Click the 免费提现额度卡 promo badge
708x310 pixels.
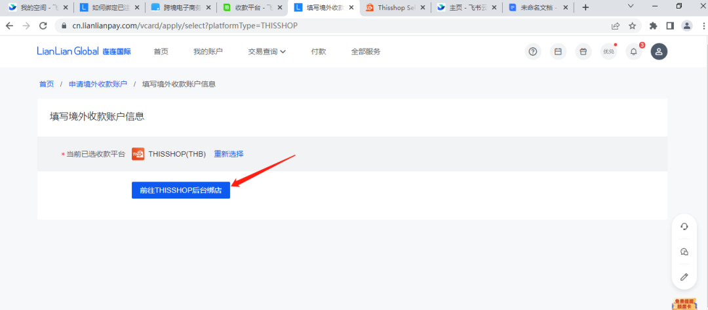(684, 304)
